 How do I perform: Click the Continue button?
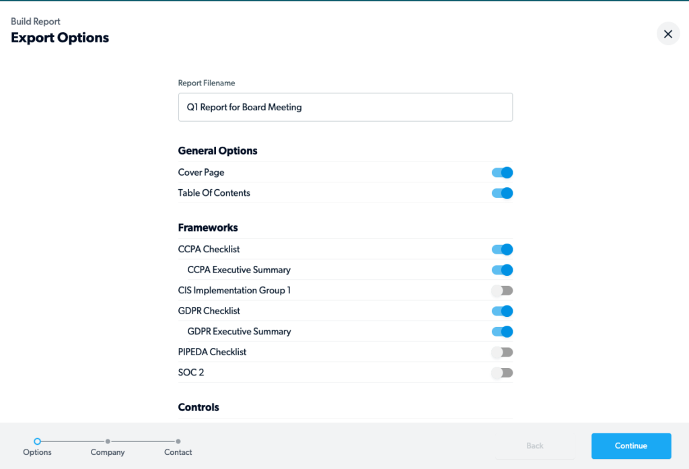pos(630,445)
